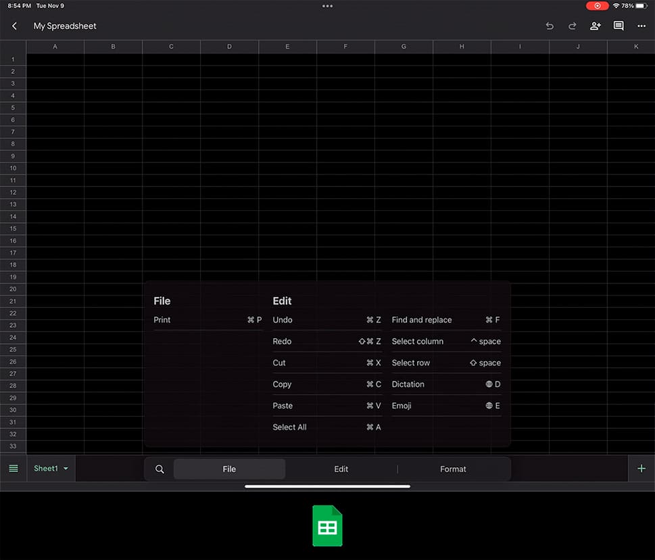Select row 33 header
The height and width of the screenshot is (560, 655).
[x=13, y=446]
